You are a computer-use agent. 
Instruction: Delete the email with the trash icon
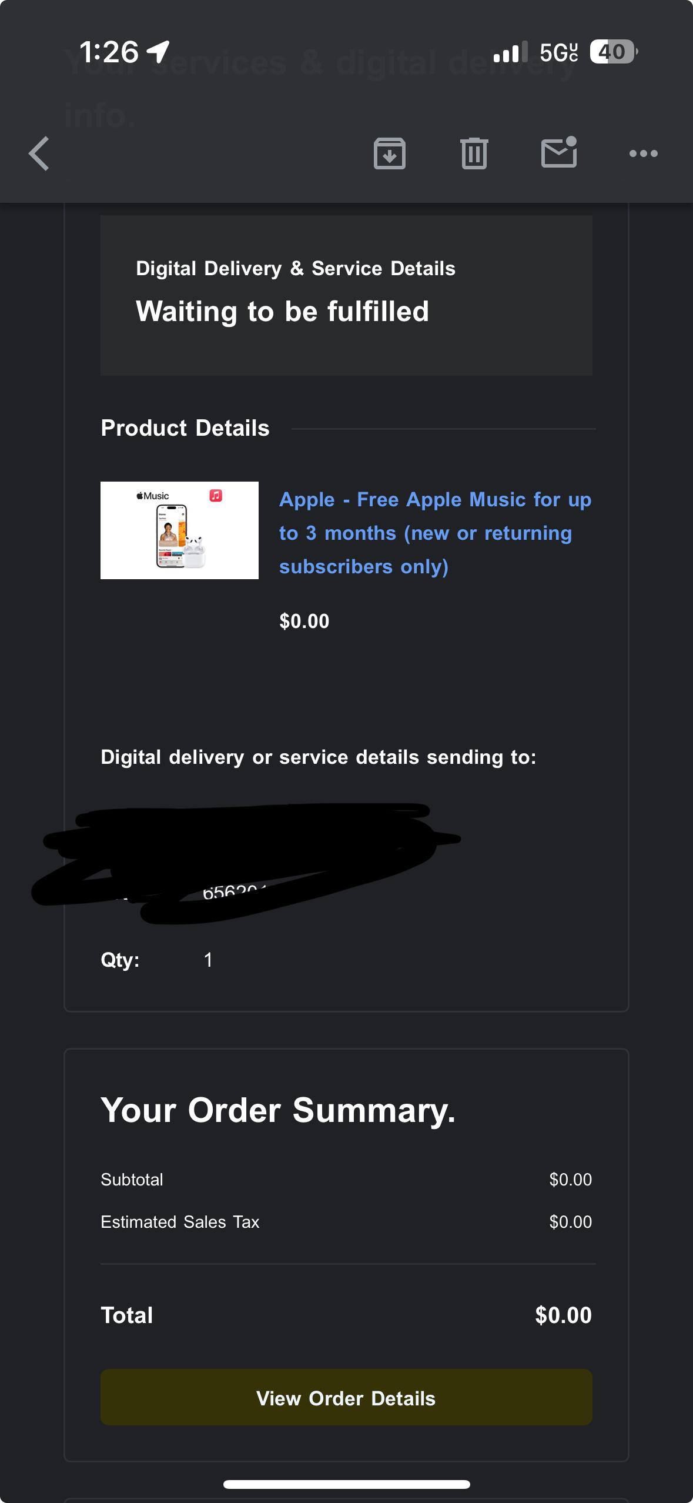474,154
